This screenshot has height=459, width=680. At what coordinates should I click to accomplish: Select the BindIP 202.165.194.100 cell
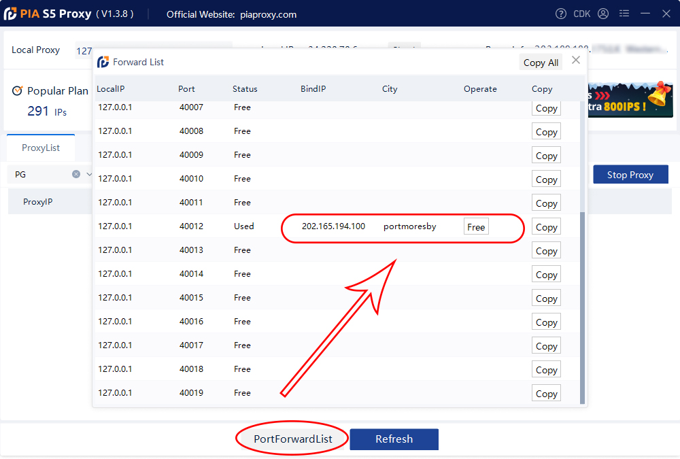point(333,226)
